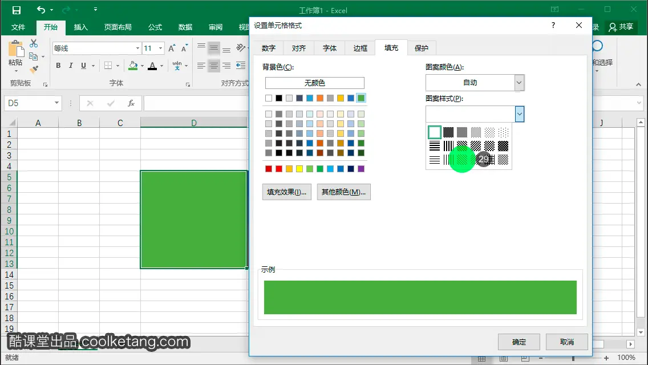Toggle align text right
648x365 pixels.
tap(226, 66)
